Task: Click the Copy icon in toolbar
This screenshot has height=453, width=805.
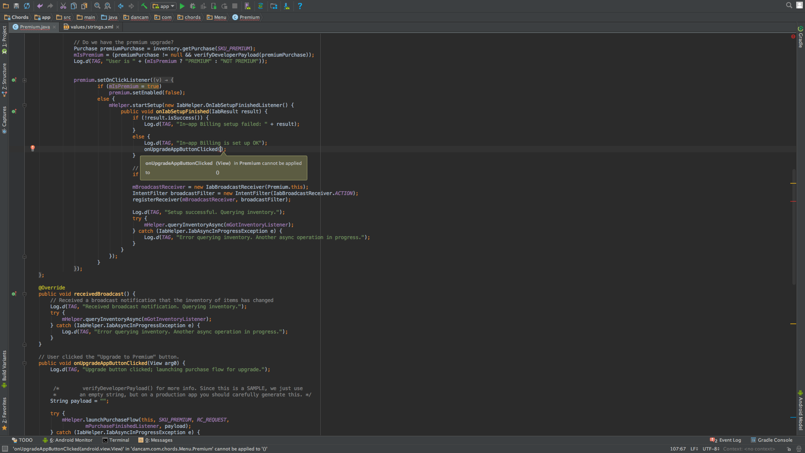Action: tap(74, 6)
